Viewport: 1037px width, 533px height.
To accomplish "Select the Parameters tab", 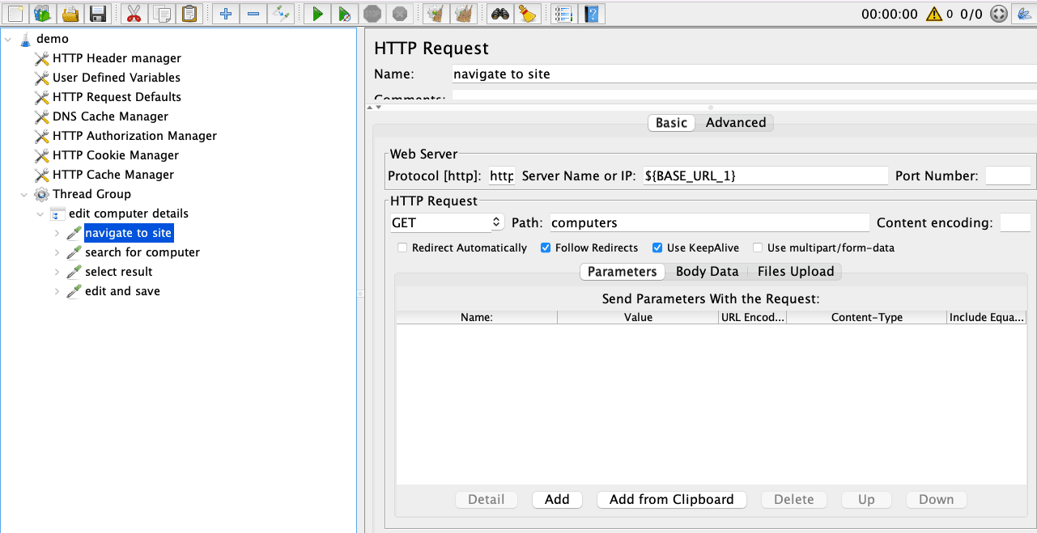I will (622, 272).
